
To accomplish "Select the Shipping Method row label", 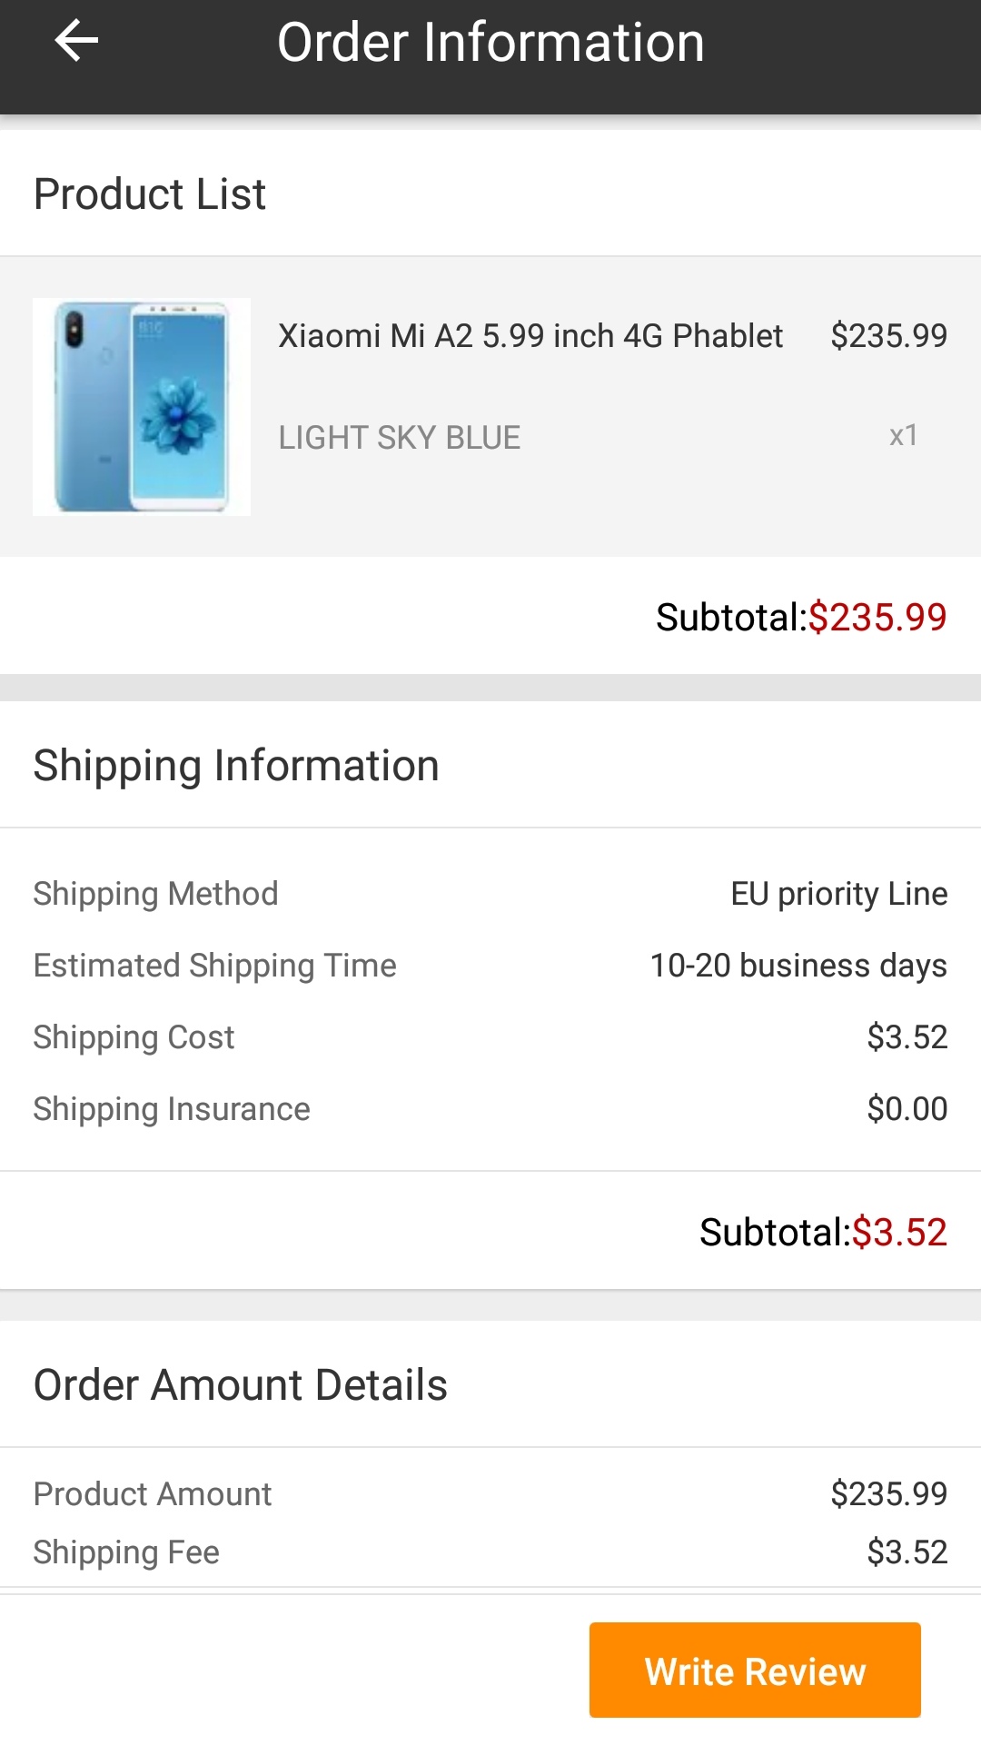I will point(156,894).
